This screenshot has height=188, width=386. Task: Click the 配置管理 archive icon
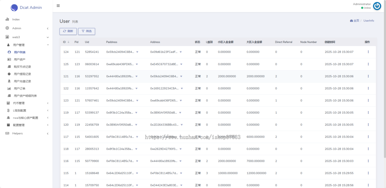point(8,125)
